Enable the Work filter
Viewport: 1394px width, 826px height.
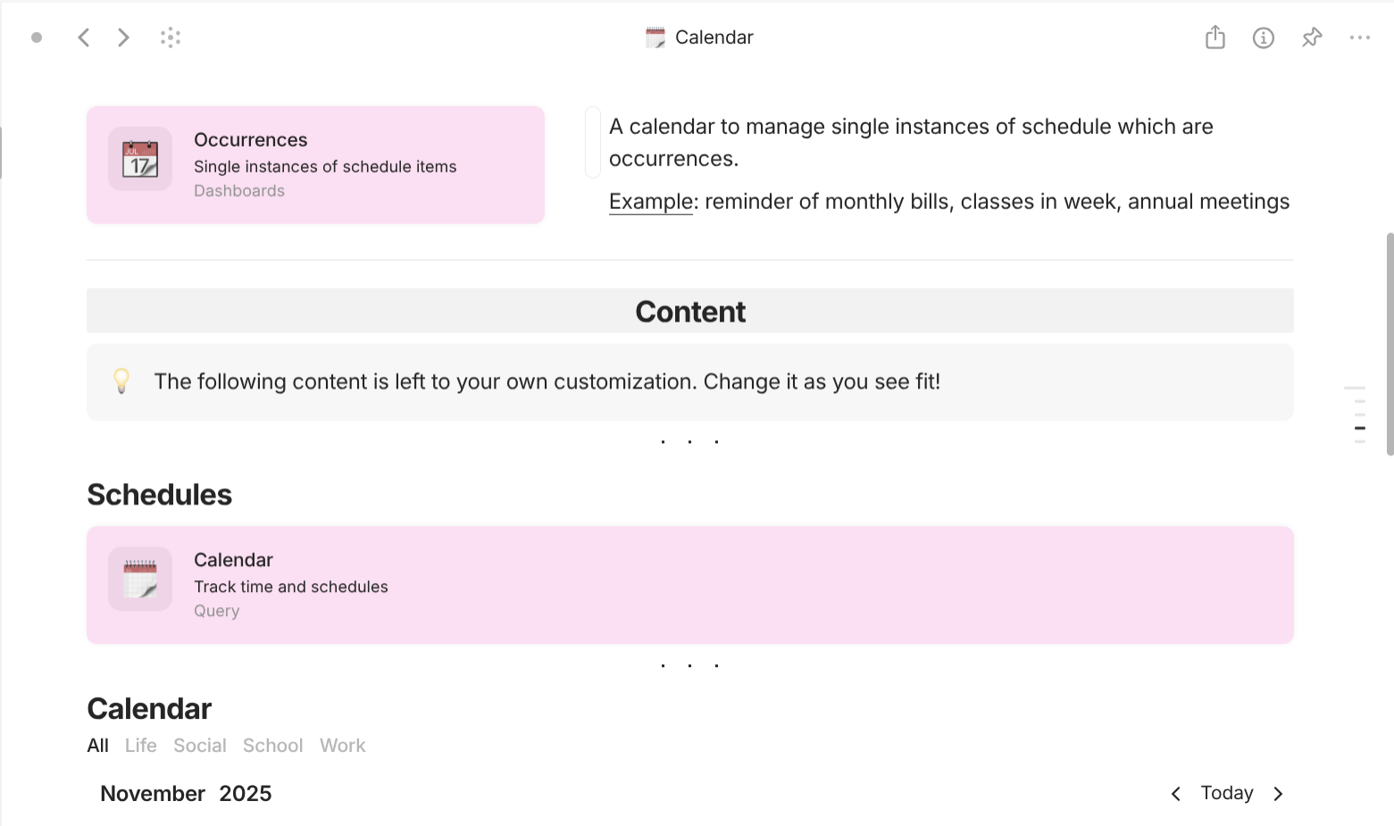click(342, 745)
